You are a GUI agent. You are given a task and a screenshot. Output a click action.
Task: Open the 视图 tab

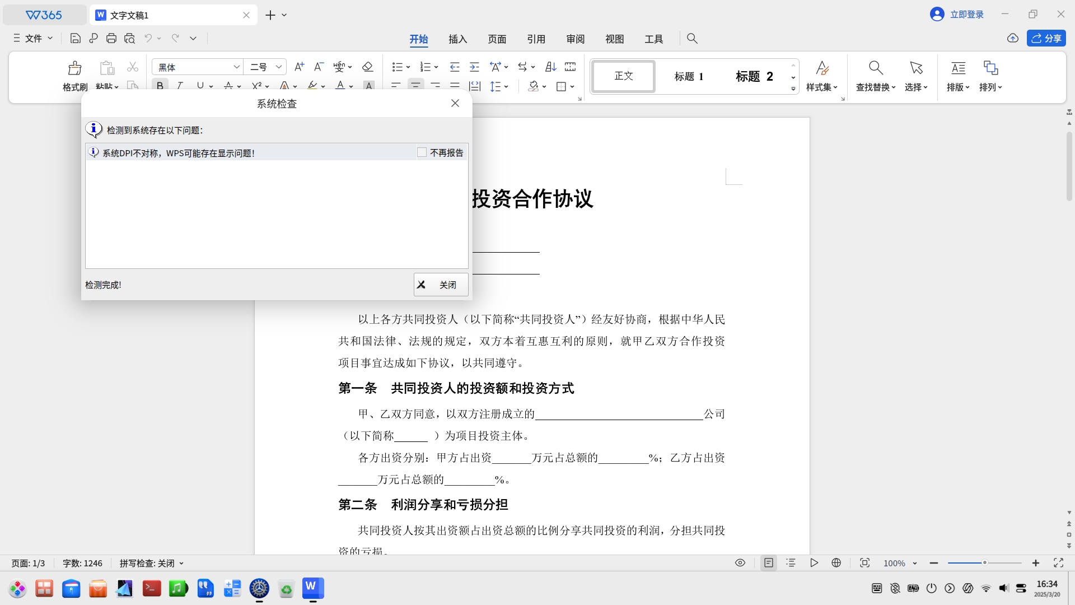pyautogui.click(x=614, y=39)
